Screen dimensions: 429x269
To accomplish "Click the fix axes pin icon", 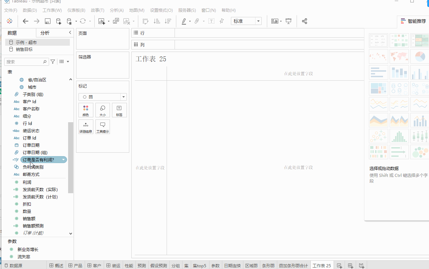I will [222, 21].
